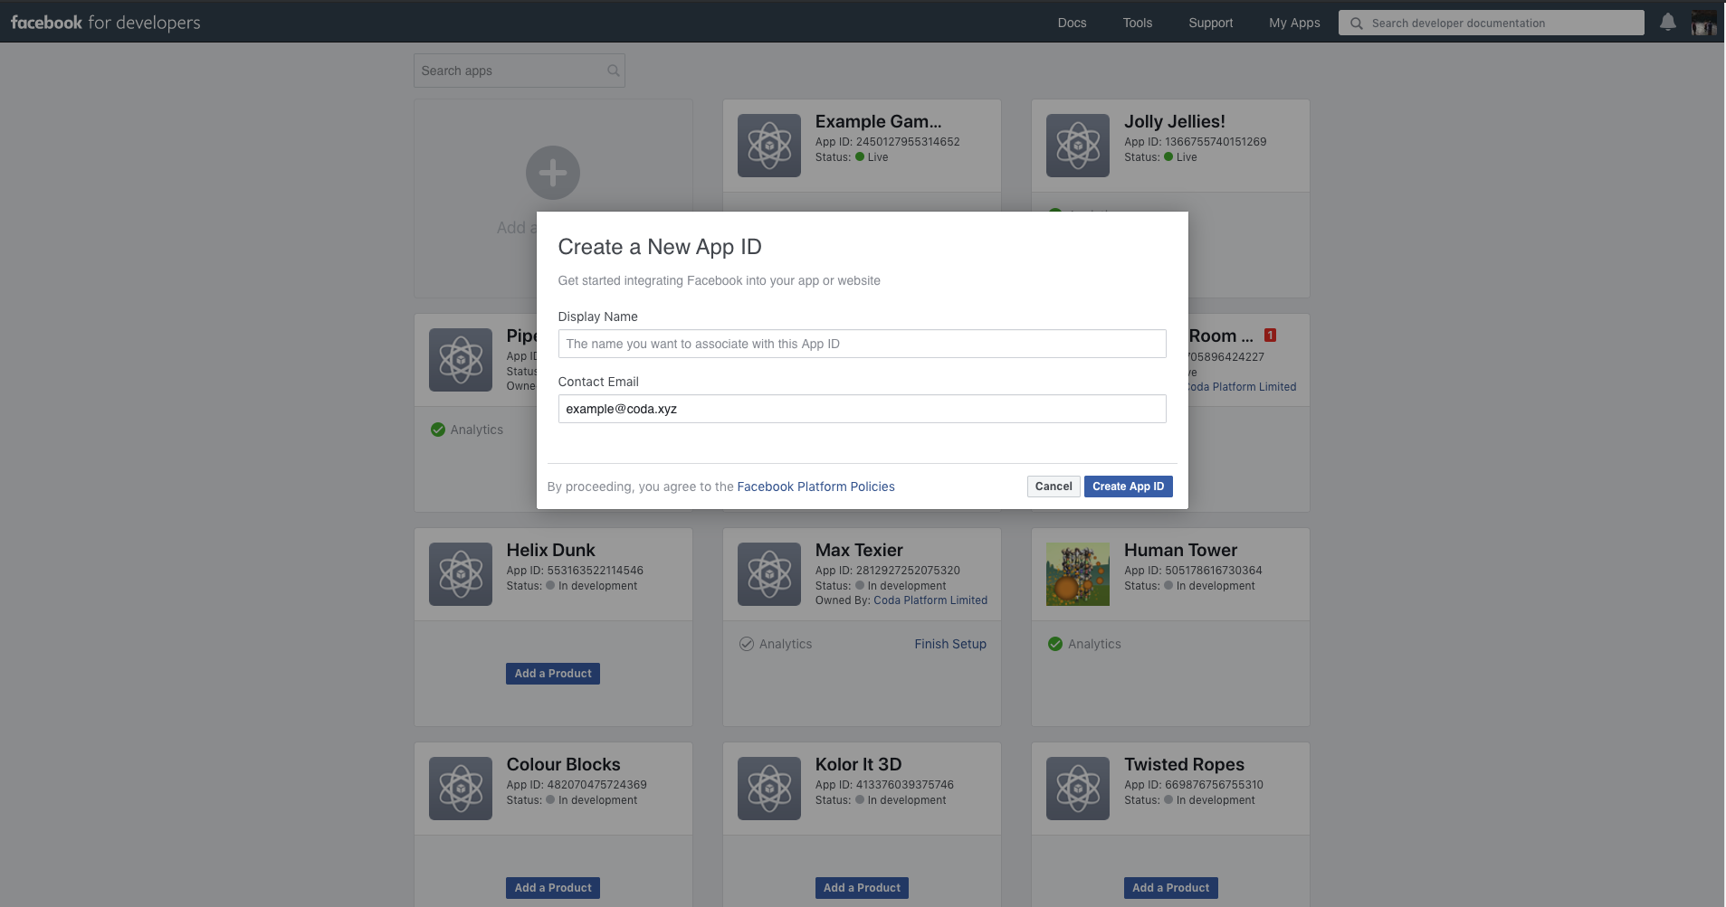Image resolution: width=1726 pixels, height=907 pixels.
Task: Open the Colour Blocks app title
Action: pos(563,764)
